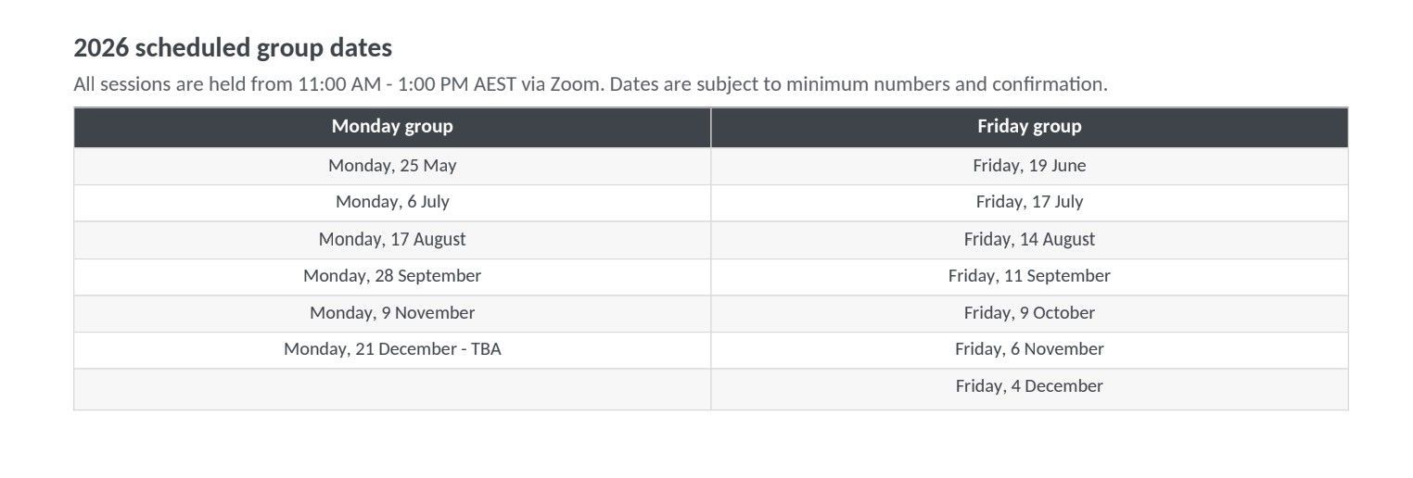The height and width of the screenshot is (478, 1413).
Task: Click the empty last Monday group cell
Action: coord(392,388)
